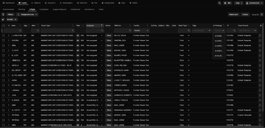Tick the checkbox for the TORRES, MARIA row
This screenshot has width=265, height=128.
(3, 85)
